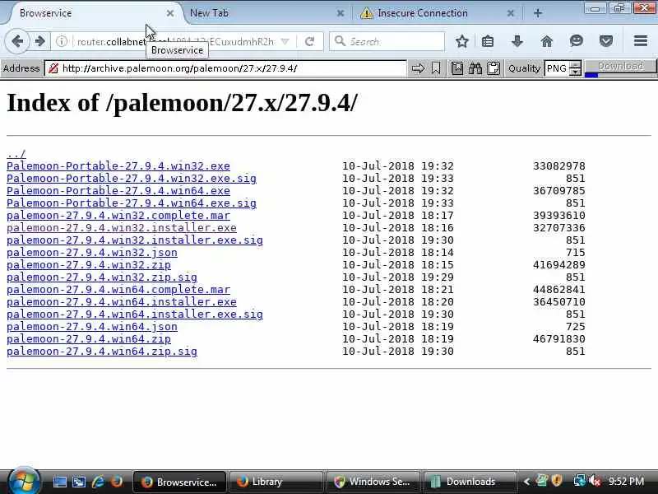Open palemoon-27.9.4.win64.json link
The width and height of the screenshot is (658, 494).
pos(92,326)
